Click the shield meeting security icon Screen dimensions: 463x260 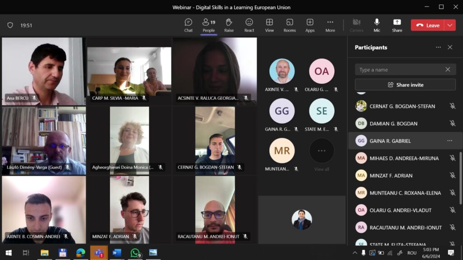point(10,25)
